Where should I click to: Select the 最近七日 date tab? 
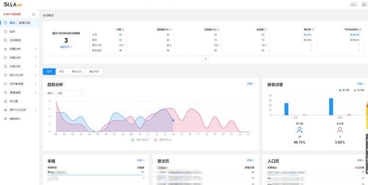[x=77, y=72]
